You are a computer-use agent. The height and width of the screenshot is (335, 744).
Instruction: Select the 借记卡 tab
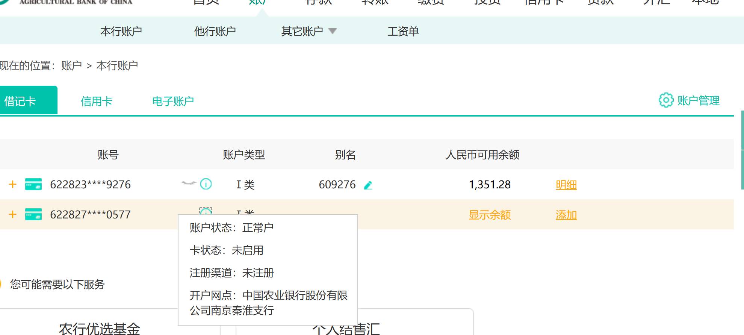[x=29, y=100]
